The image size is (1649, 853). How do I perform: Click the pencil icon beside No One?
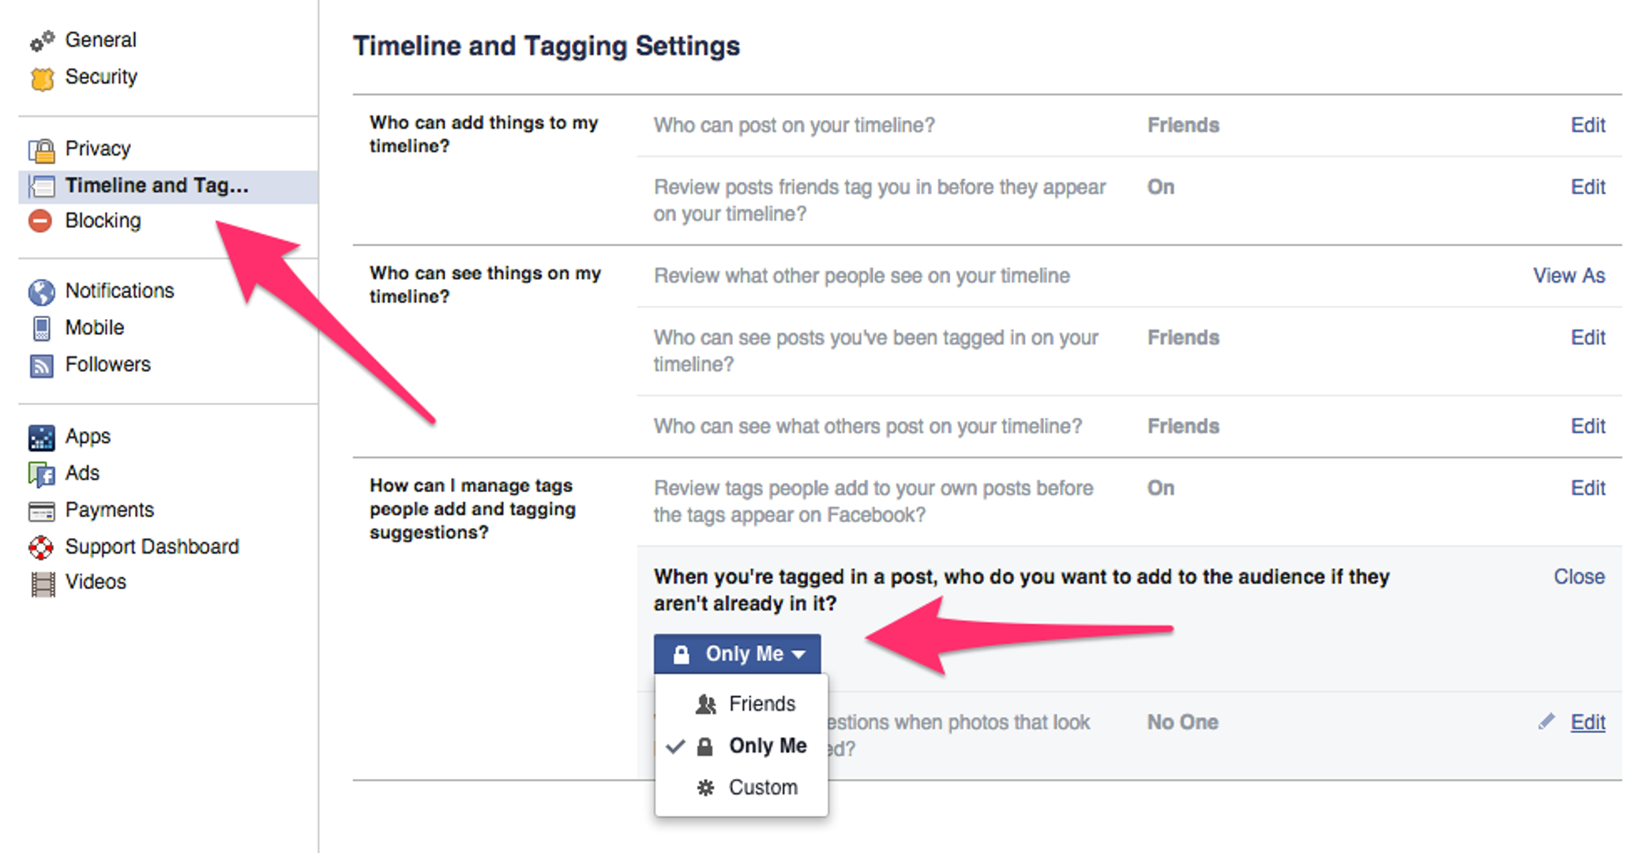pos(1546,721)
